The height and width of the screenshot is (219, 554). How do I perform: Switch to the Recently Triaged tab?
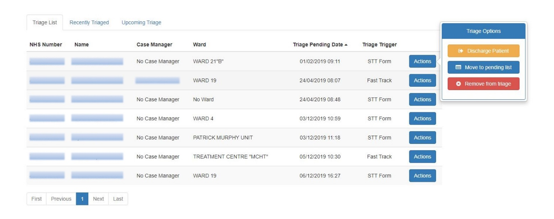(x=89, y=22)
